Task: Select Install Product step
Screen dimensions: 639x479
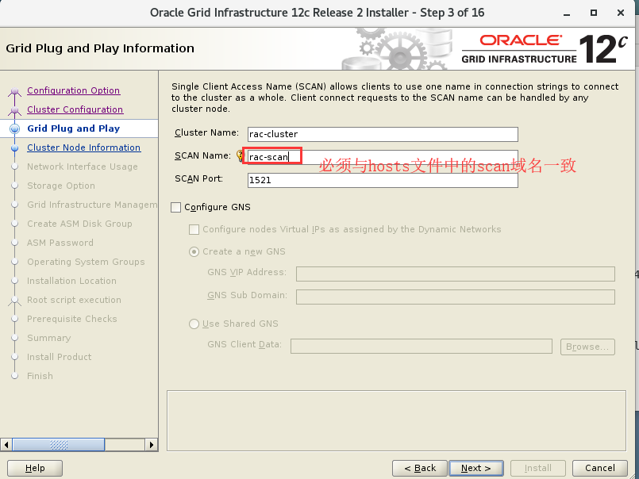Action: [59, 357]
